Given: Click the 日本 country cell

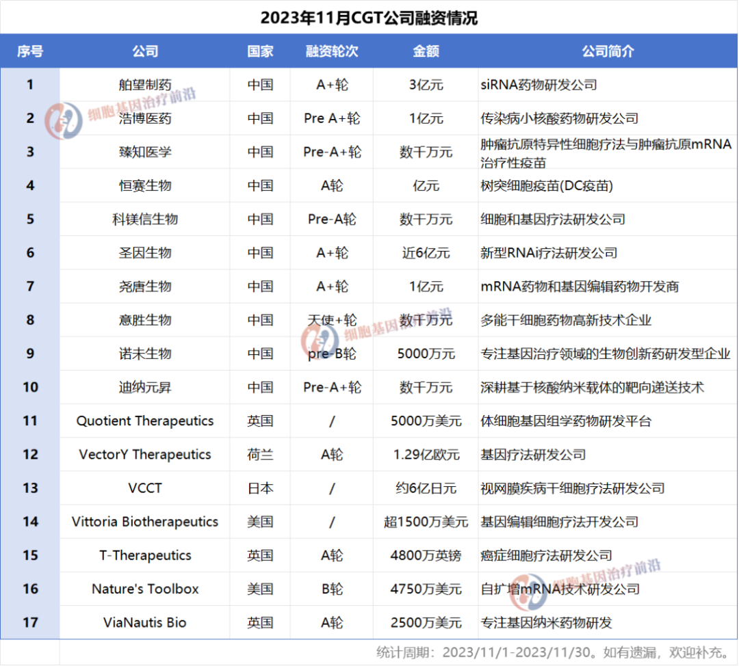Looking at the screenshot, I should (260, 488).
